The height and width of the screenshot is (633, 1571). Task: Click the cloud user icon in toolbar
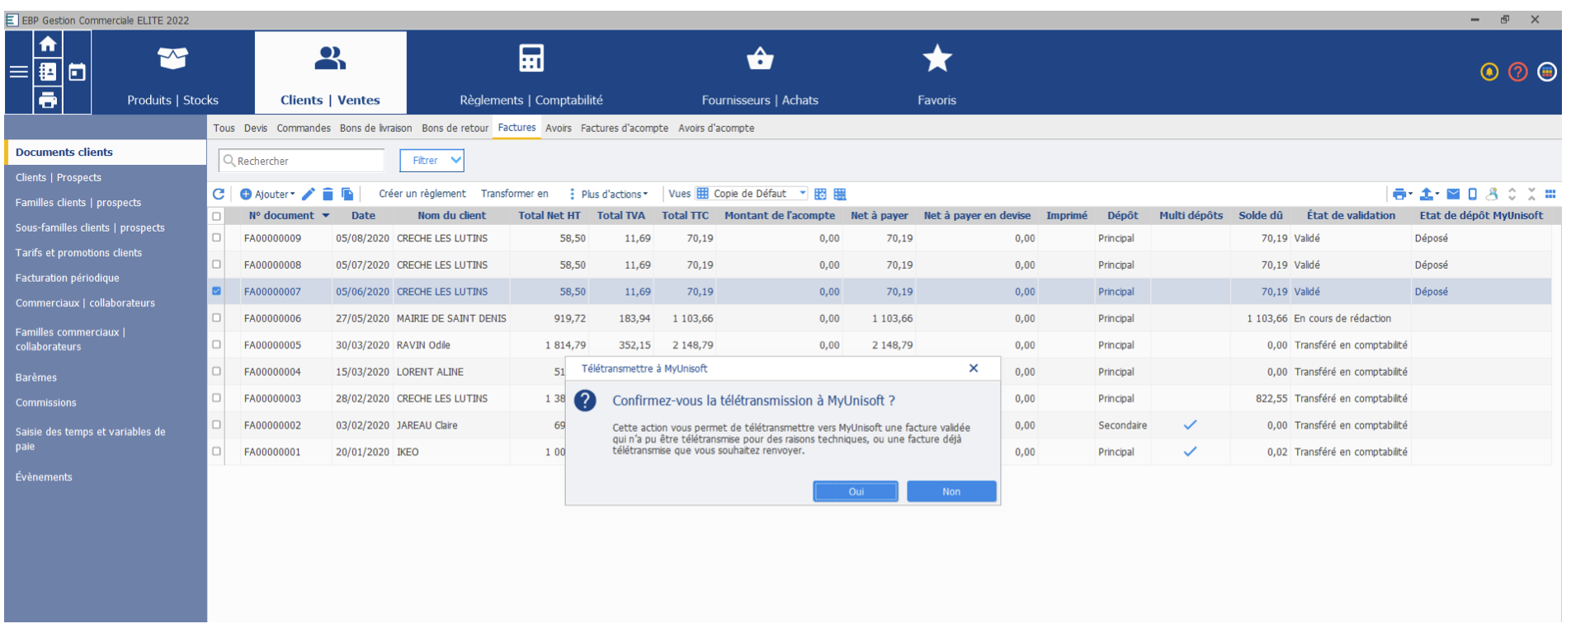pos(1492,195)
